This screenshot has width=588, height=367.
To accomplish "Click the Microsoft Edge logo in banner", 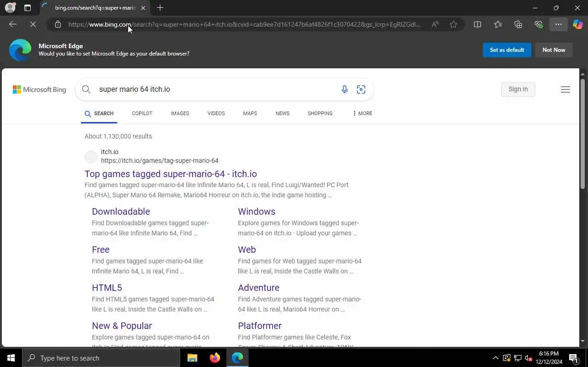I will click(x=20, y=50).
